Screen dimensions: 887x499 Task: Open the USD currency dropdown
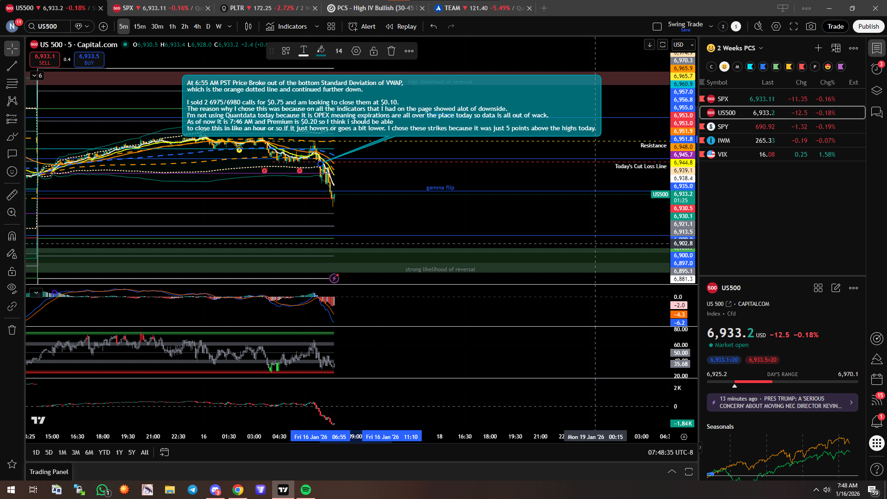(684, 44)
